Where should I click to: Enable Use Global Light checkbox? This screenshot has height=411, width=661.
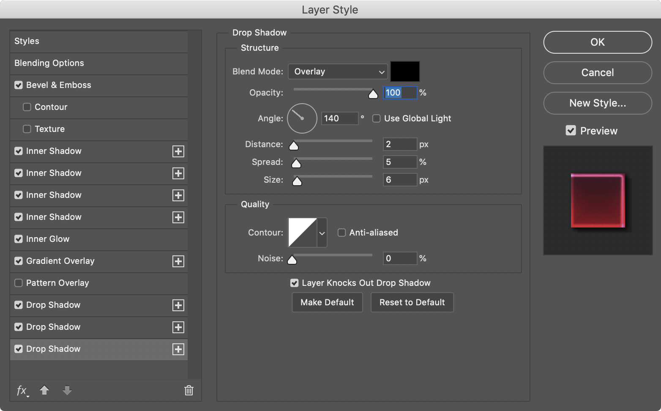pos(376,118)
